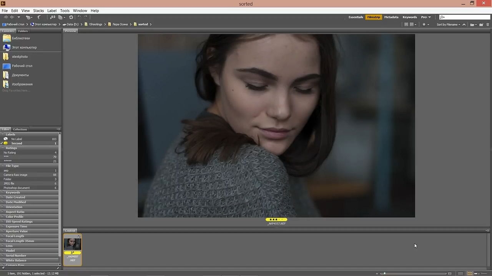Filter by five-star rating row
Viewport: 492px width, 276px height.
click(x=29, y=161)
